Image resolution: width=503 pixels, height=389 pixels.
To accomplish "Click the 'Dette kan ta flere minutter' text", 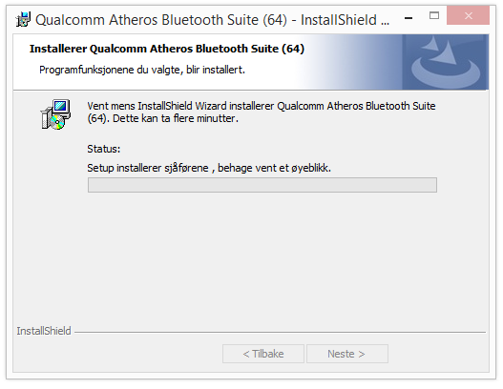I will coord(176,118).
